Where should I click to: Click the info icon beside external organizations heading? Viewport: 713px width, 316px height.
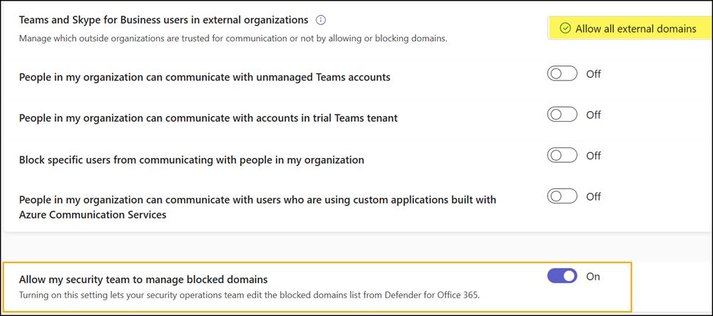(x=321, y=20)
